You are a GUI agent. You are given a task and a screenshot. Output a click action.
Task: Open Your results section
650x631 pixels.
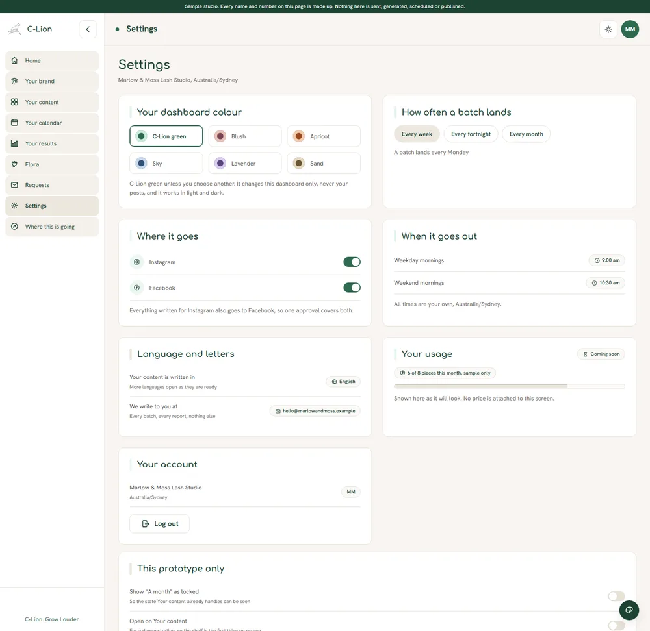[52, 143]
